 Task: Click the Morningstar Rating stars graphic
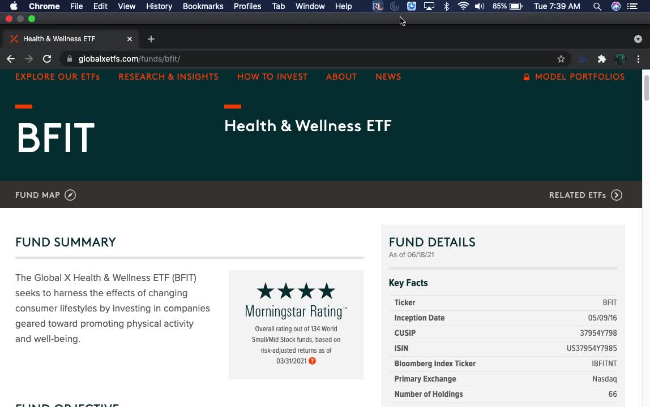(x=296, y=291)
